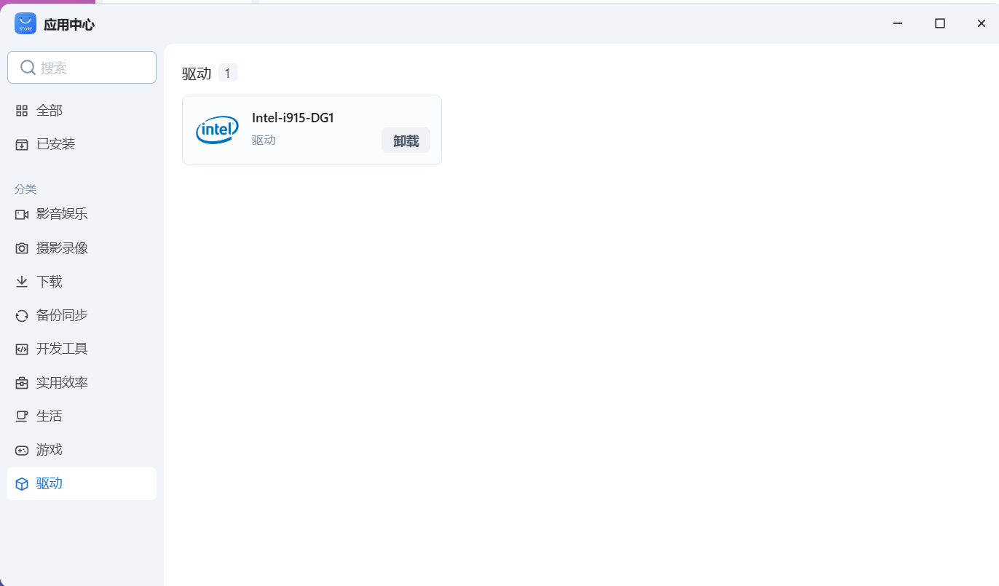Viewport: 999px width, 586px height.
Task: Select 摄影录像 category
Action: 82,248
